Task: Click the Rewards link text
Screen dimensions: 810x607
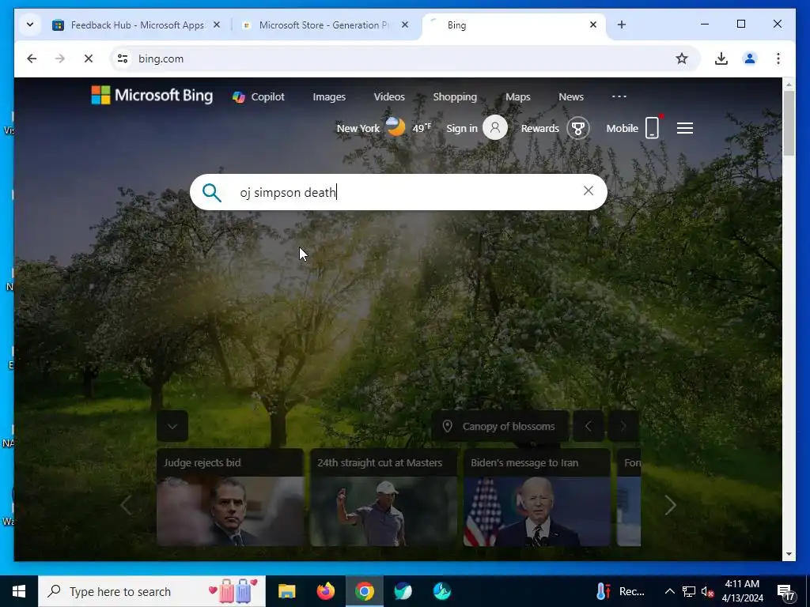Action: point(539,129)
